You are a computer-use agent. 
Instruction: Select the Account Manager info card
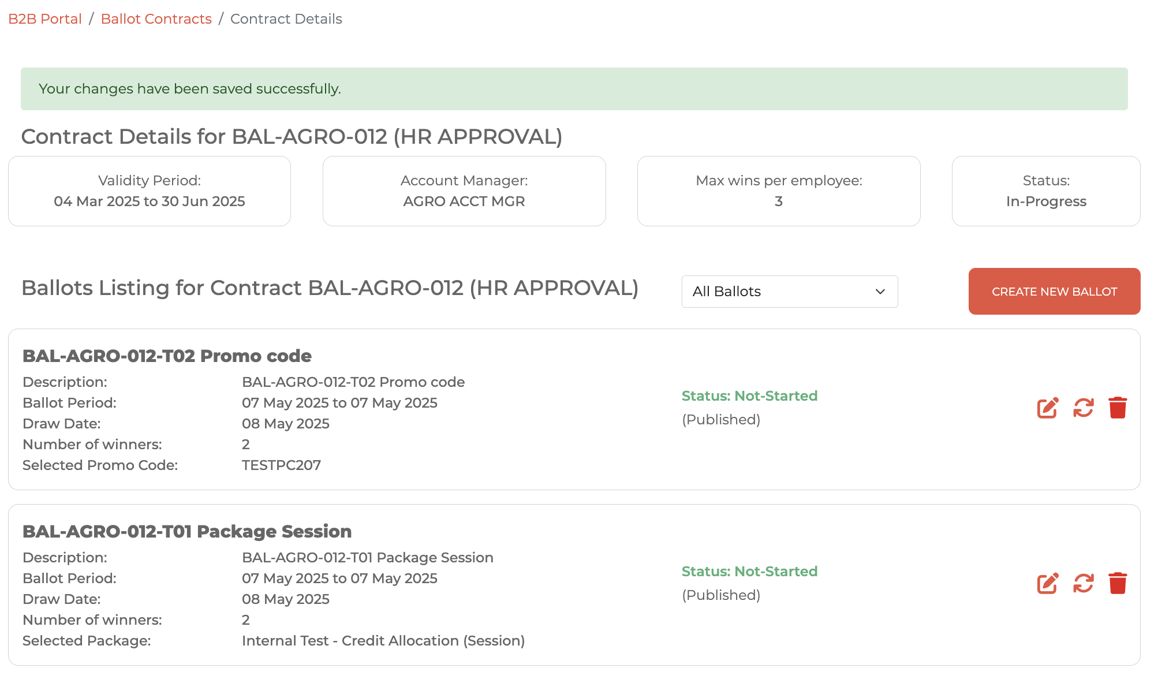[464, 191]
